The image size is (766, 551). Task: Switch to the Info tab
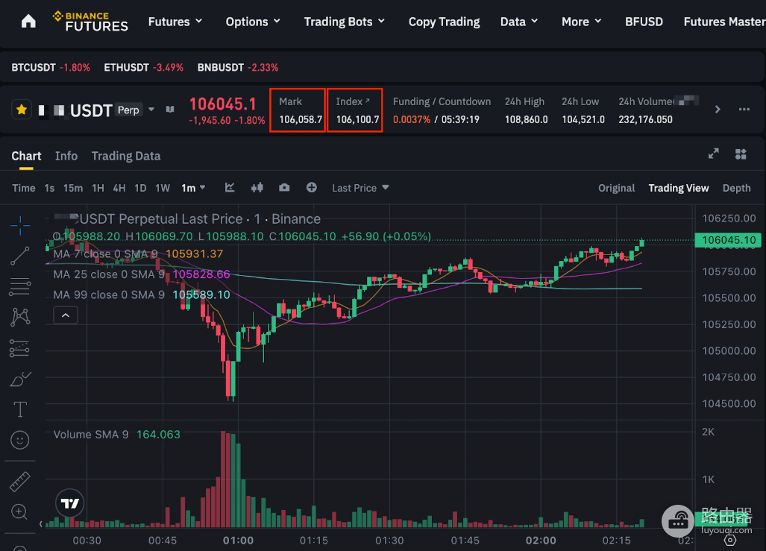pyautogui.click(x=66, y=156)
